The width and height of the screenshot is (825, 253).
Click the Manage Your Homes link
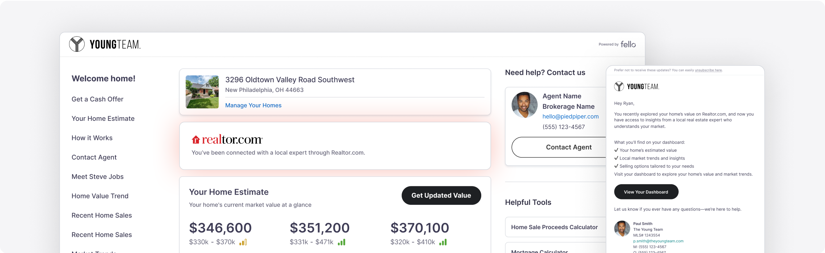click(253, 105)
